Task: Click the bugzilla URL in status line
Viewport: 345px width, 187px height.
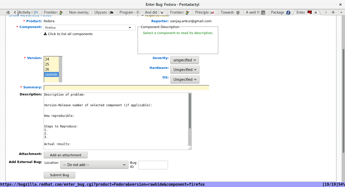Action: pyautogui.click(x=103, y=184)
